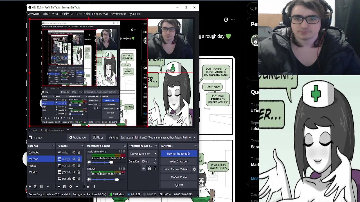
Task: Open advanced audio properties gears icon
Action: click(x=88, y=187)
